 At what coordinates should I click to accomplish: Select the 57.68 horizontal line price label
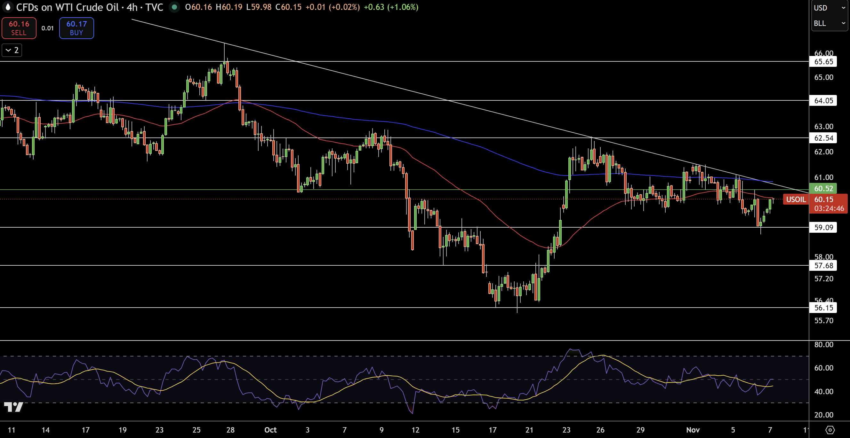coord(823,266)
